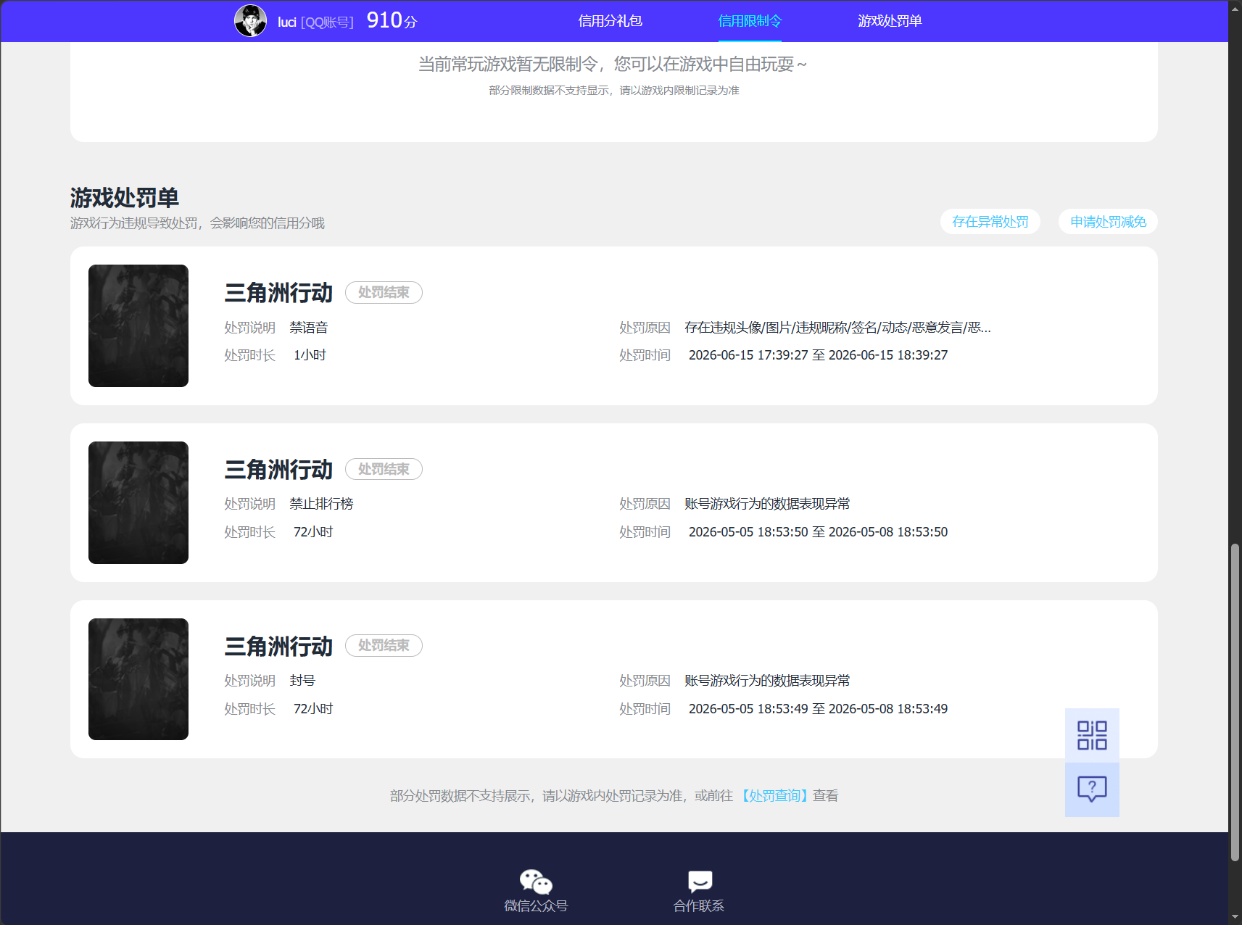Click the [QQ账号] account label
The width and height of the screenshot is (1242, 925).
pos(327,22)
